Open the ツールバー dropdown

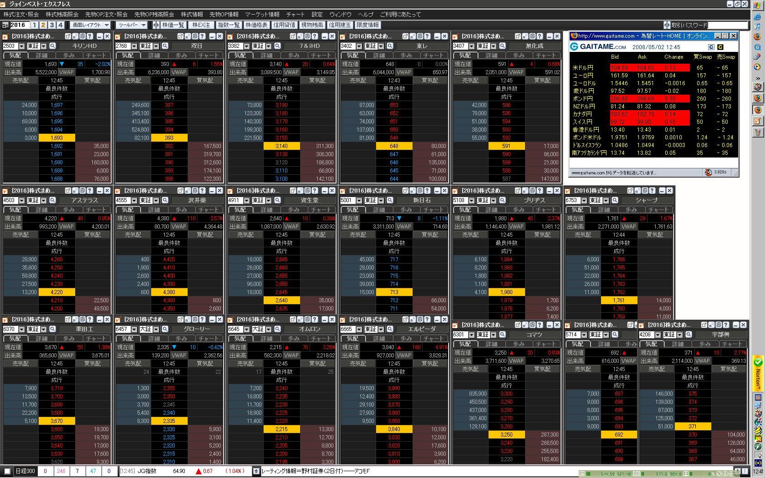pos(131,25)
